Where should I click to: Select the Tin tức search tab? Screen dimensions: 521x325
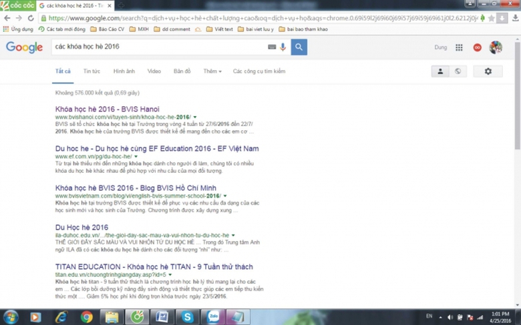pos(92,71)
